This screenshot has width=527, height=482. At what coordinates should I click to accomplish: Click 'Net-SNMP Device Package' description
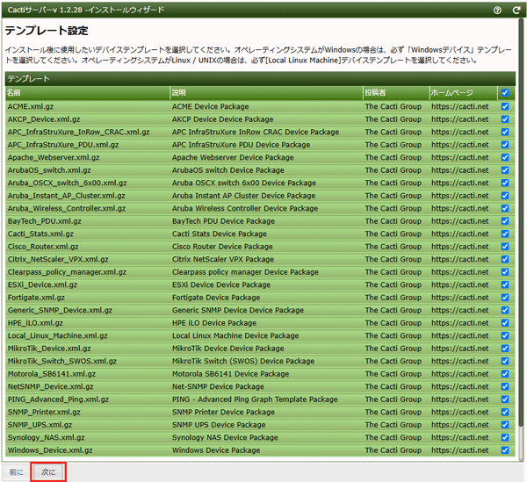click(218, 386)
